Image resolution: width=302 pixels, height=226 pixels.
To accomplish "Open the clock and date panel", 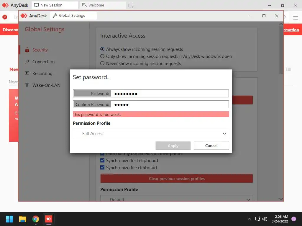I will (280, 219).
